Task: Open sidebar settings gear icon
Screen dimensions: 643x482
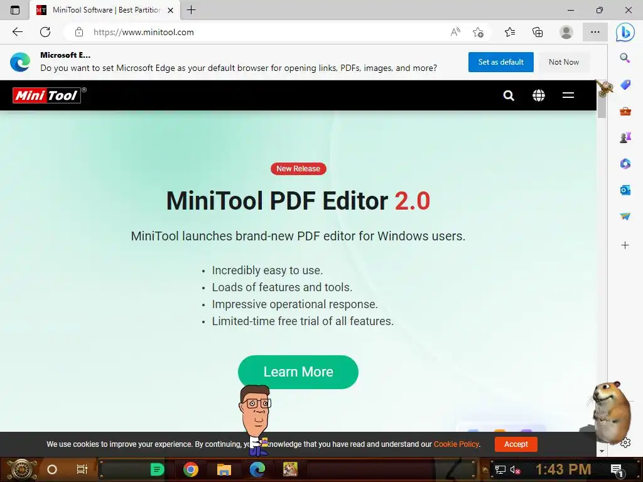Action: click(x=625, y=442)
